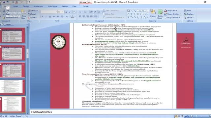Toggle Center text alignment
The height and width of the screenshot is (118, 211).
(84, 16)
